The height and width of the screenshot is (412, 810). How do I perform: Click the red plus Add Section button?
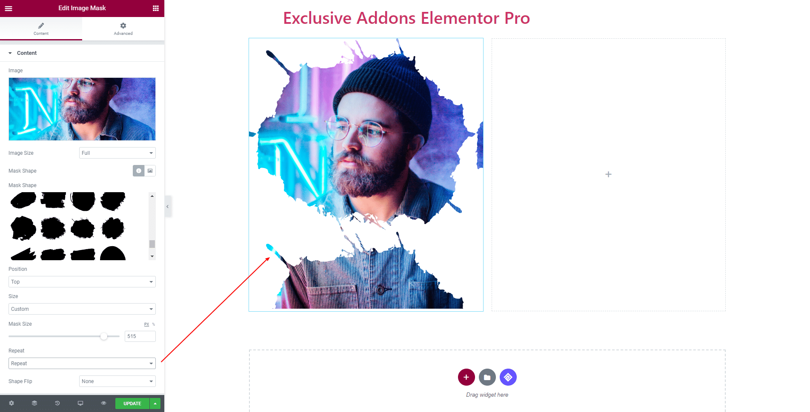tap(467, 377)
